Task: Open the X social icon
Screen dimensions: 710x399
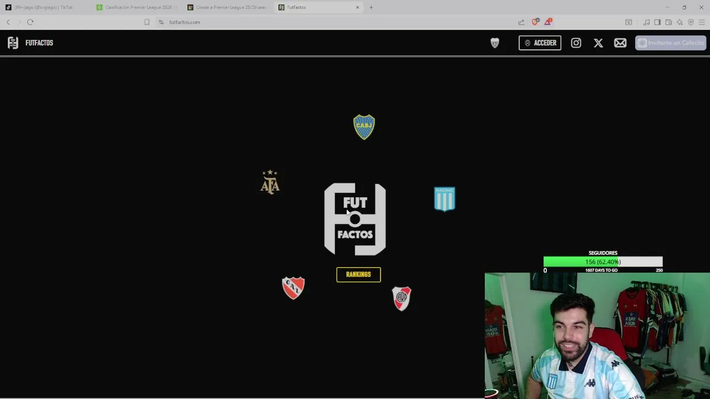Action: point(598,43)
